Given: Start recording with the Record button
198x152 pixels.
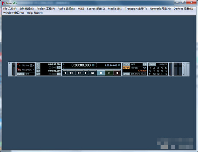Looking at the screenshot, I should [x=117, y=73].
